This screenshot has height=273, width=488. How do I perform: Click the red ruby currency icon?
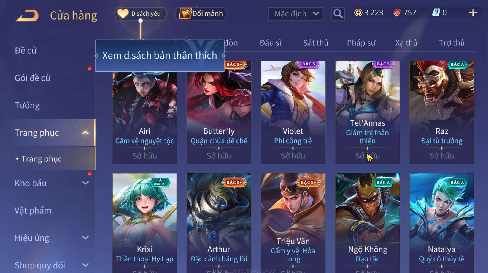(397, 13)
